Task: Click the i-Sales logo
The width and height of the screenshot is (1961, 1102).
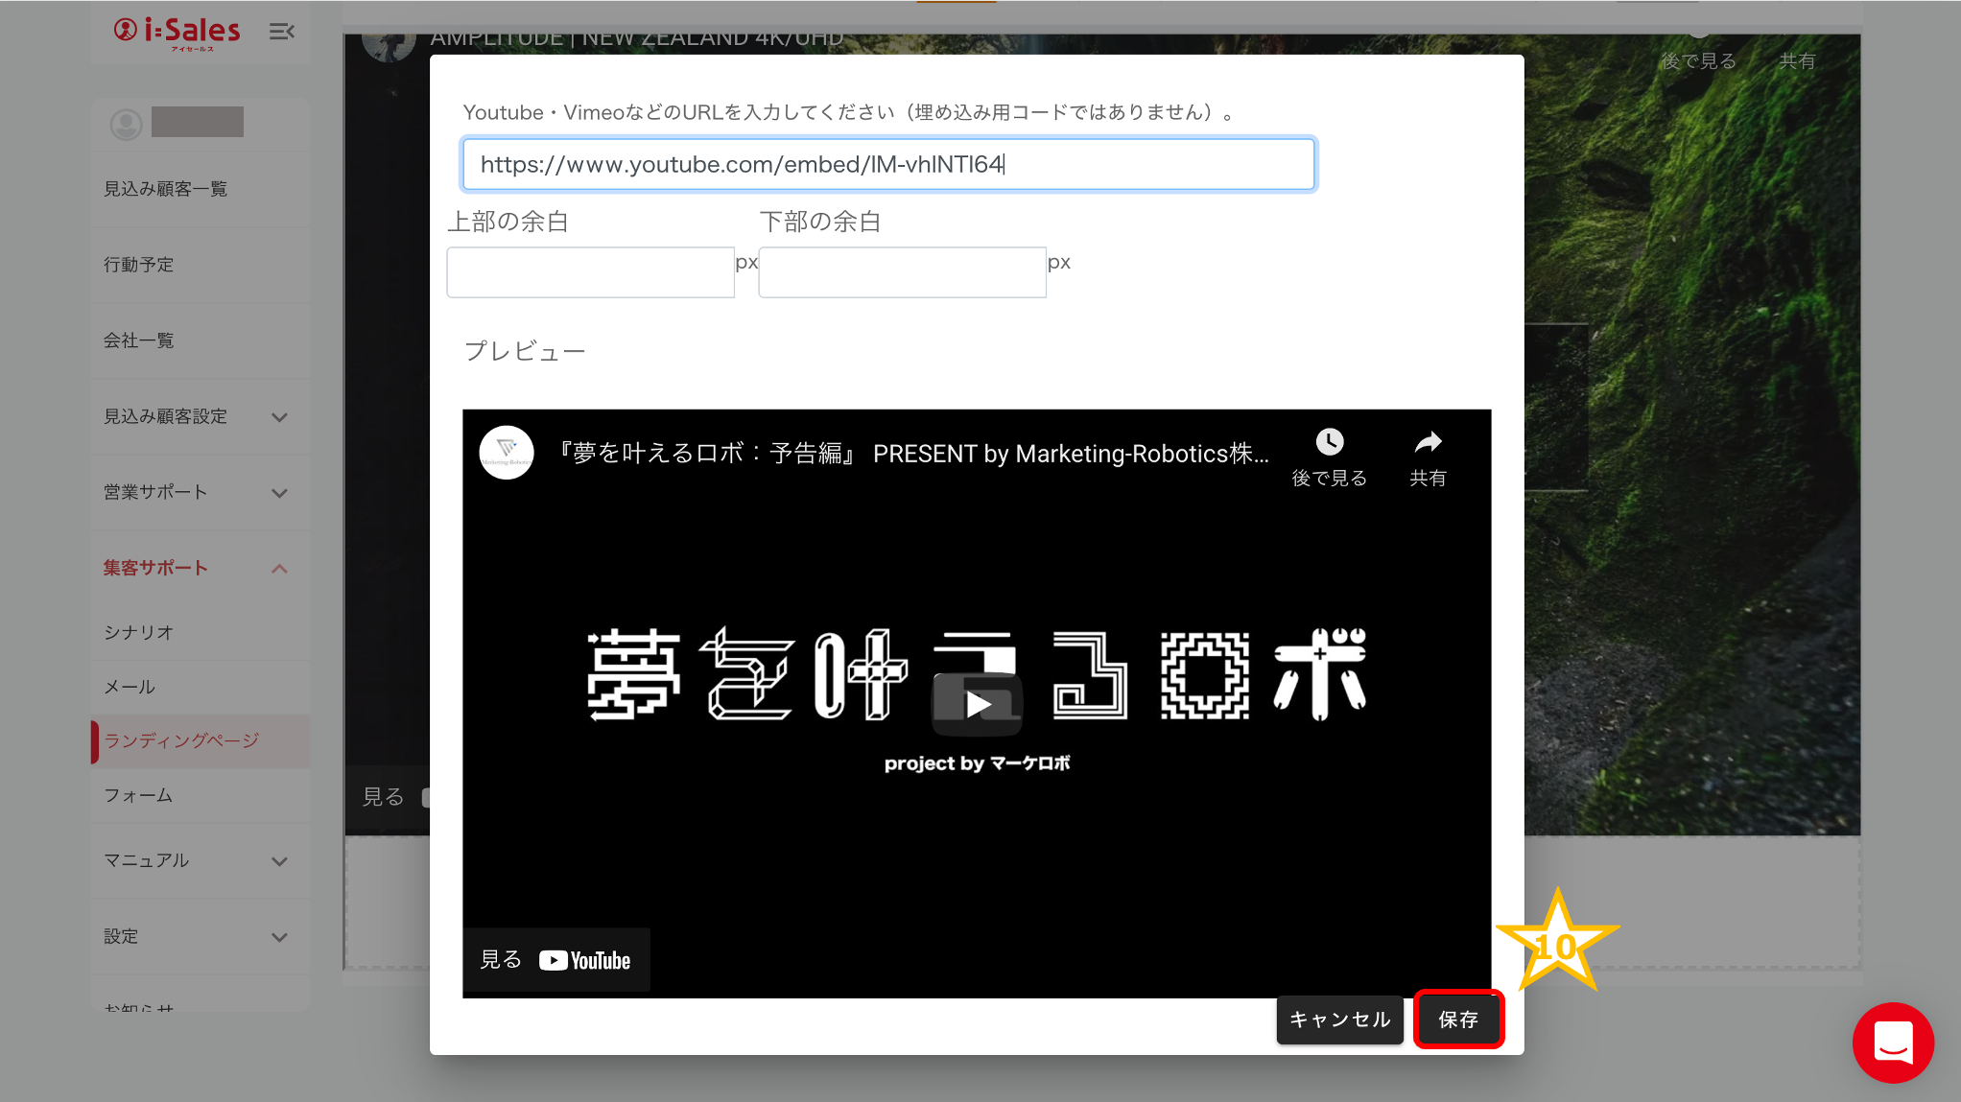Action: click(x=177, y=32)
